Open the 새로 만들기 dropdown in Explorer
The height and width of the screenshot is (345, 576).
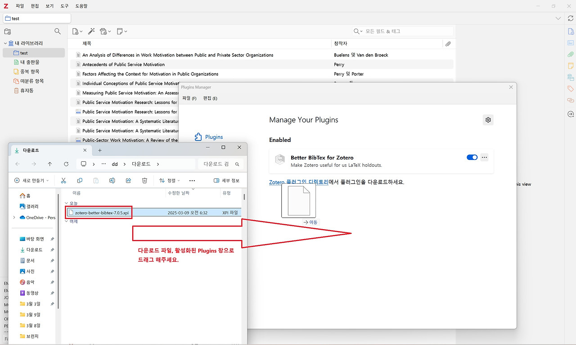pyautogui.click(x=32, y=181)
